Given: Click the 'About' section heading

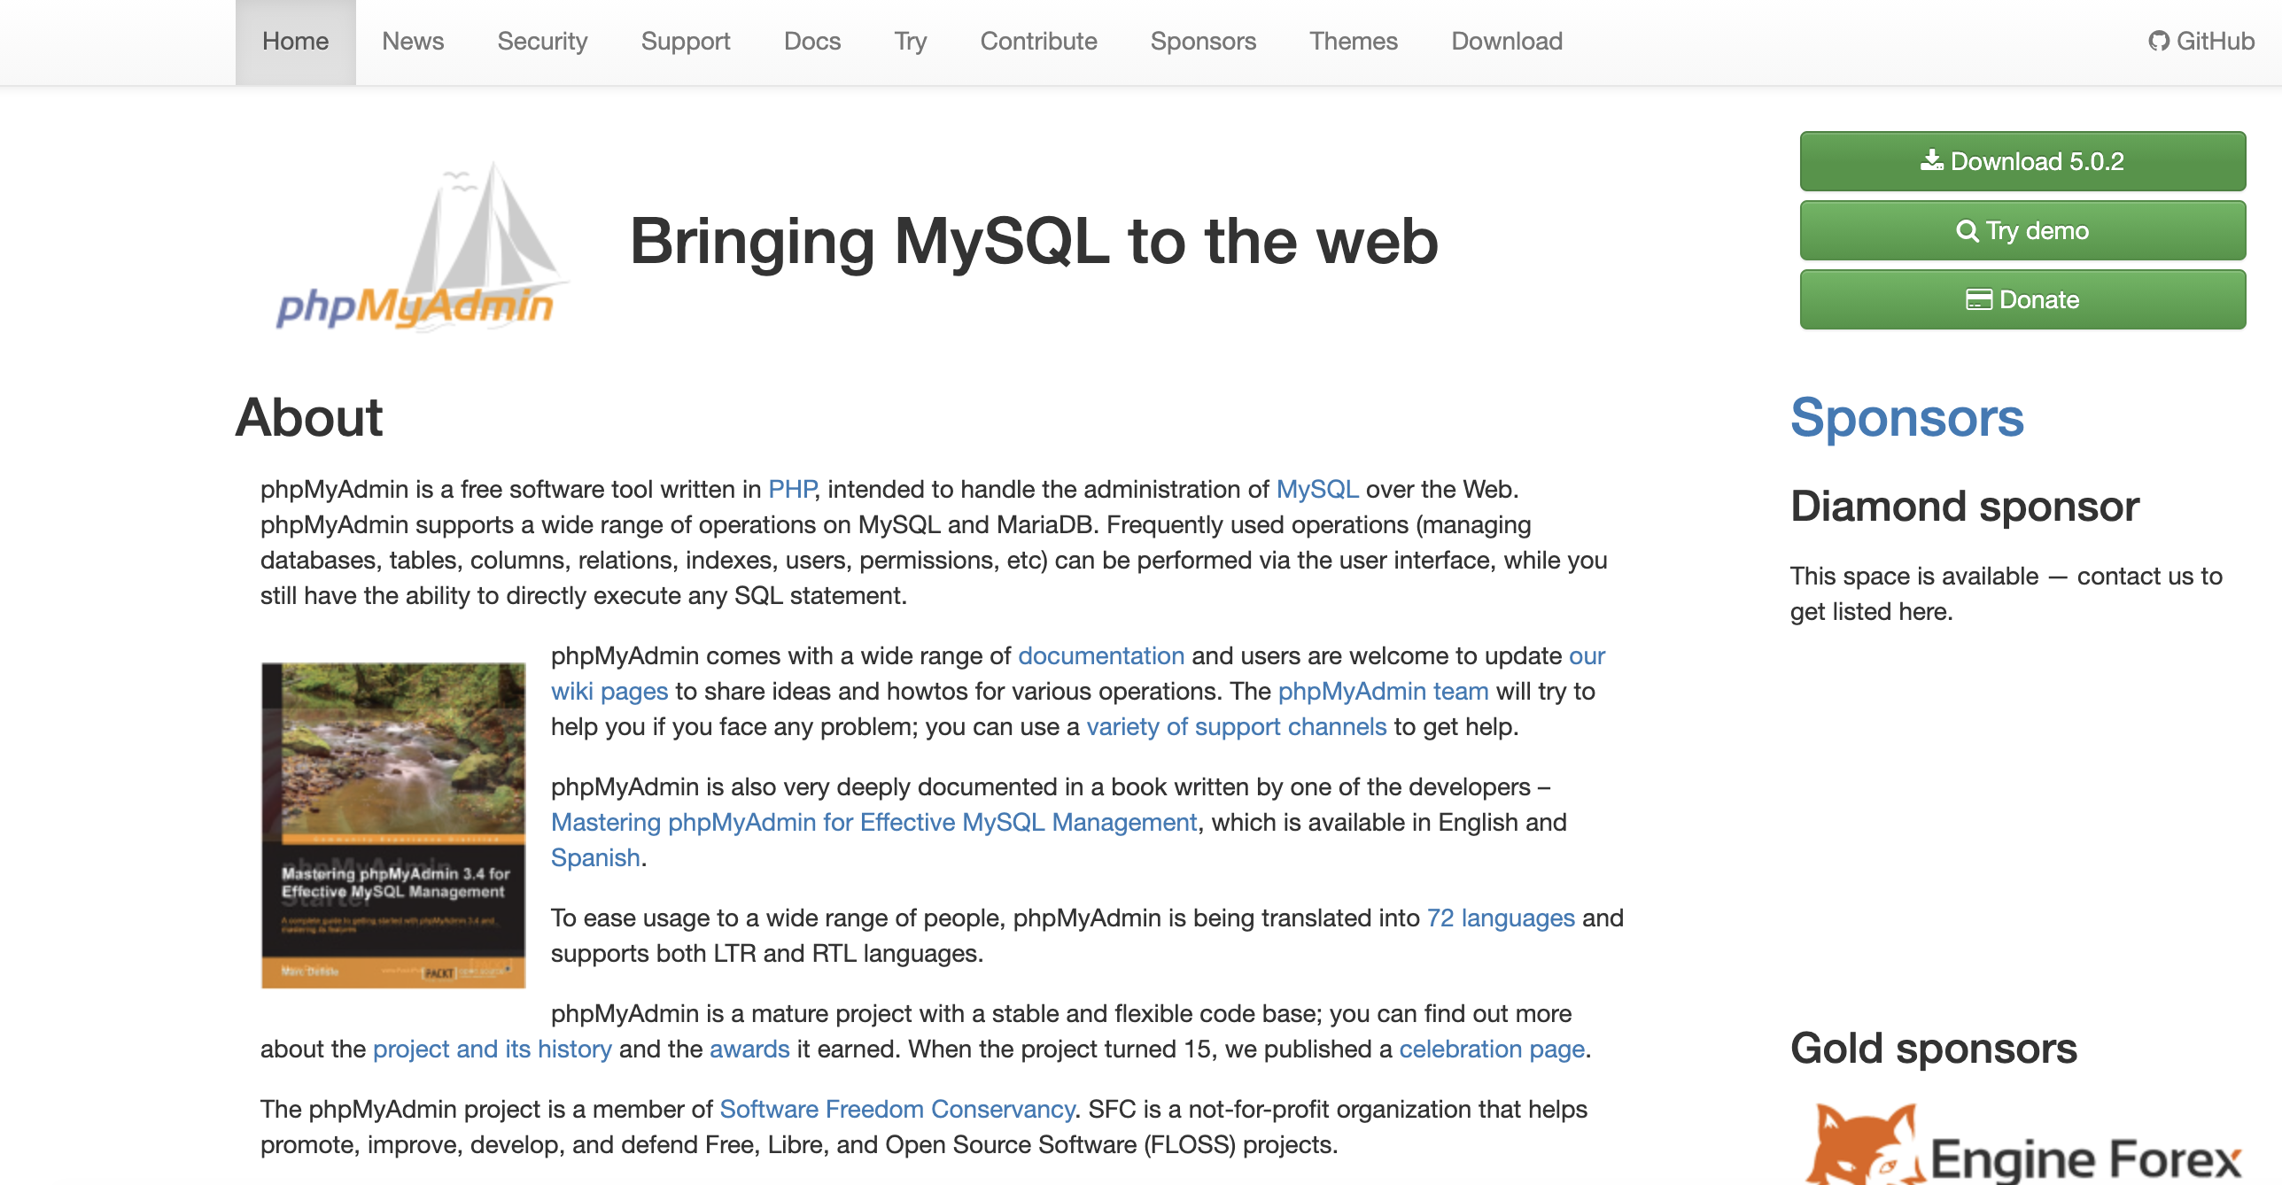Looking at the screenshot, I should coord(309,417).
